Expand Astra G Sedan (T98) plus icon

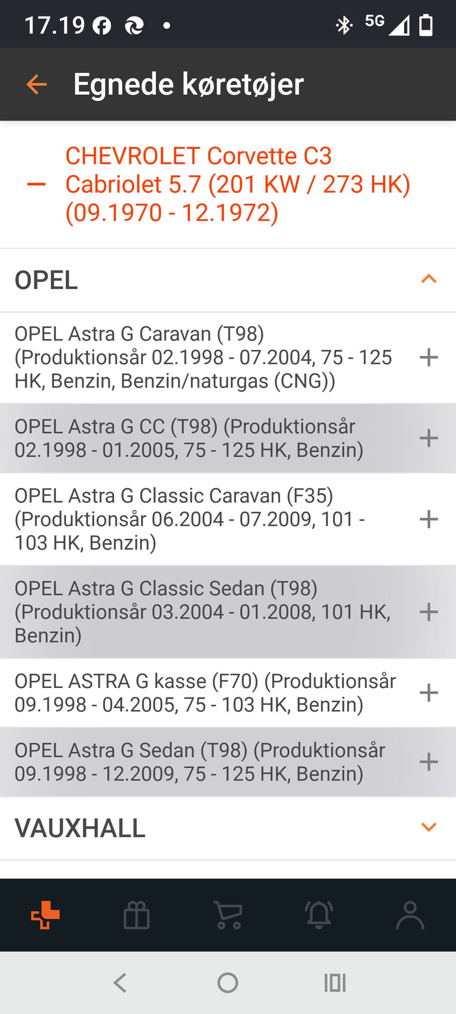point(428,762)
